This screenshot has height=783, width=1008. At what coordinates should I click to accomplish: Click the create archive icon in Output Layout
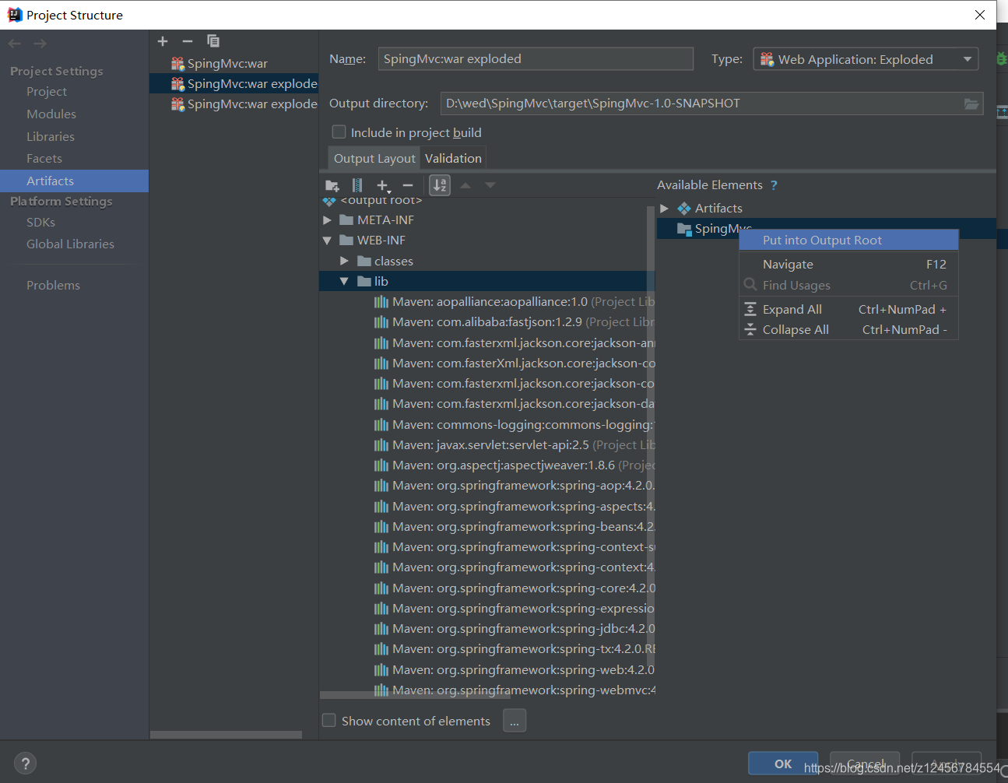(357, 185)
